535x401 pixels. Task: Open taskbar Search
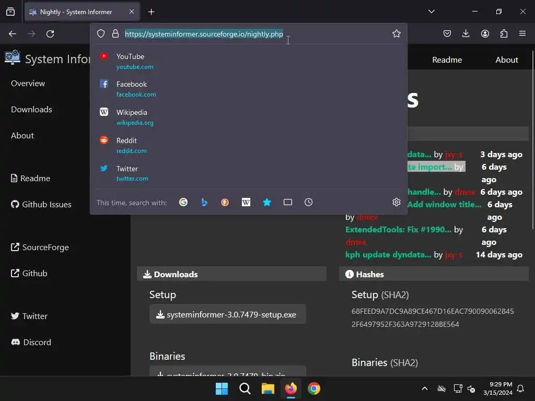pos(245,388)
